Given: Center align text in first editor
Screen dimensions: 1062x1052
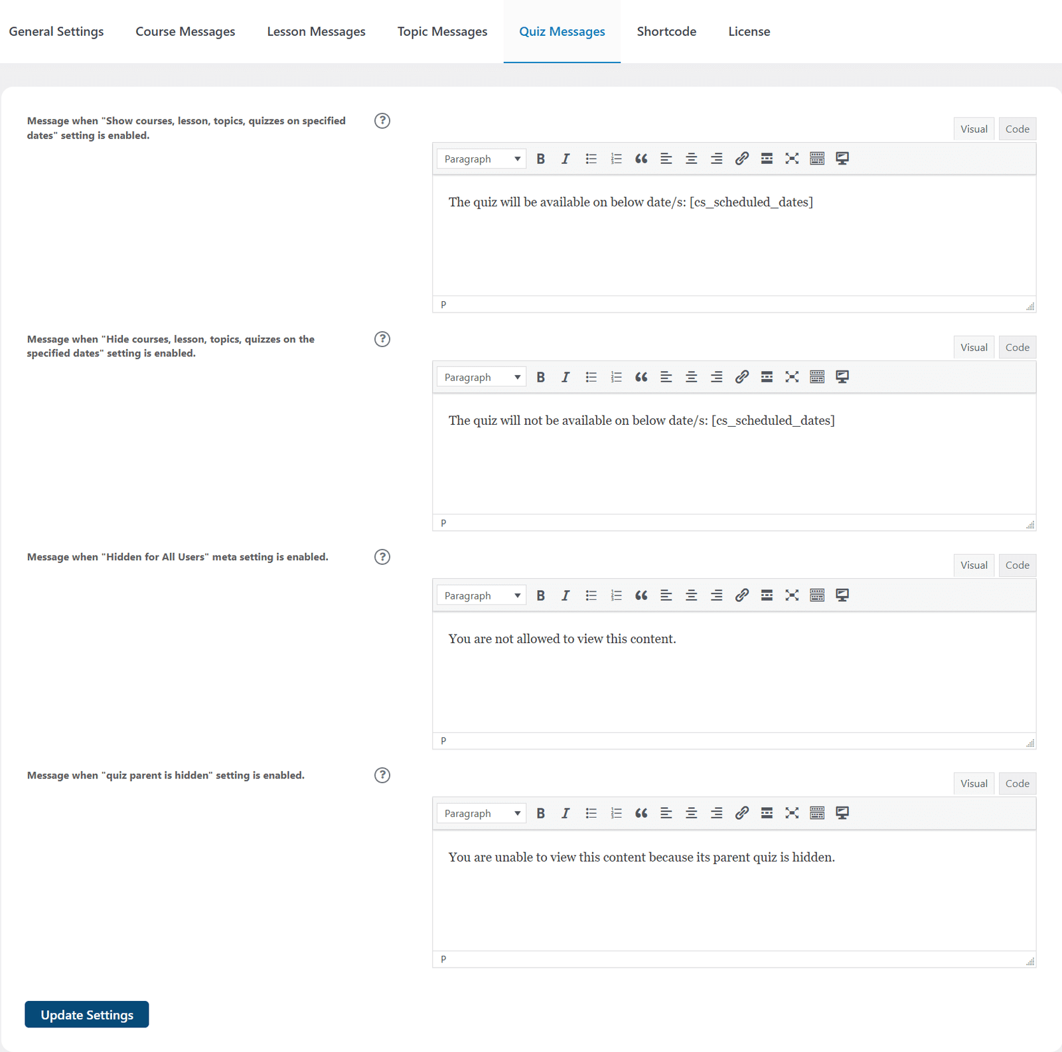Looking at the screenshot, I should (692, 159).
